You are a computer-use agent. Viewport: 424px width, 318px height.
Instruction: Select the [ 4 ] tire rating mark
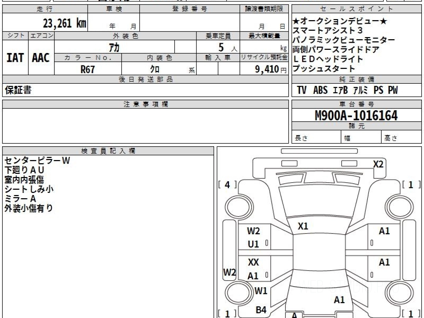point(227,185)
